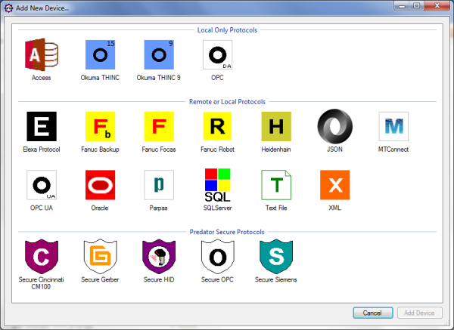Viewport: 454px width, 330px height.
Task: Select the MTConnect icon
Action: click(x=393, y=126)
